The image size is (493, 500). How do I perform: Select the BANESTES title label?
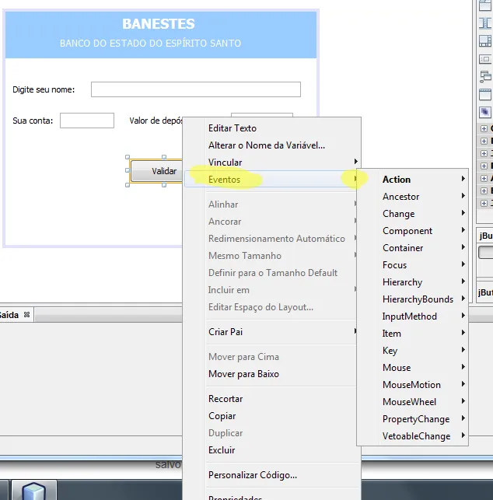(159, 24)
